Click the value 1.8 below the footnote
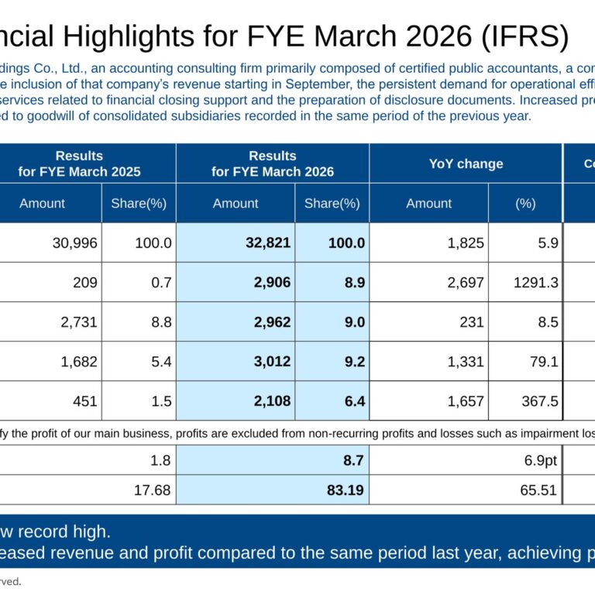Viewport: 595px width, 595px height. 160,460
